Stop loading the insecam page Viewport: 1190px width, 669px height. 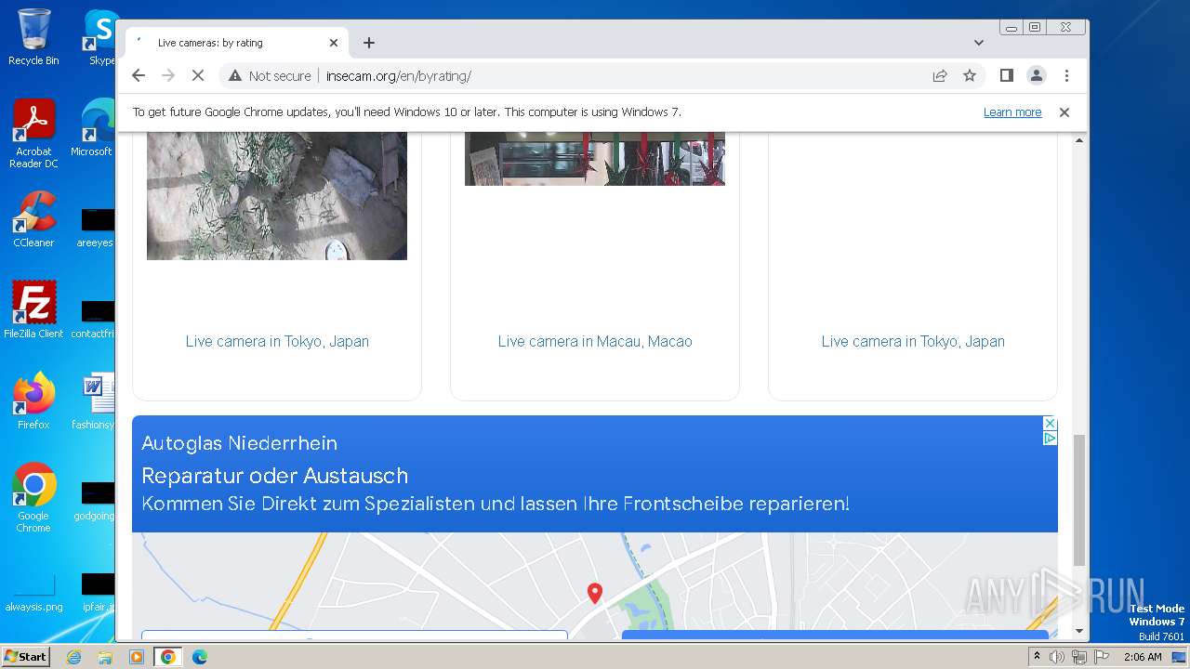click(198, 76)
